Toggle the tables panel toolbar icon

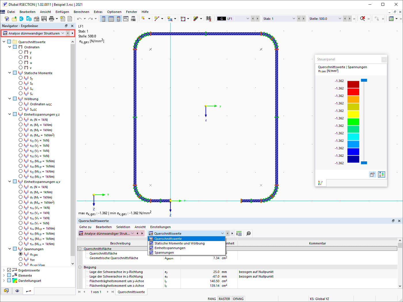[111, 19]
